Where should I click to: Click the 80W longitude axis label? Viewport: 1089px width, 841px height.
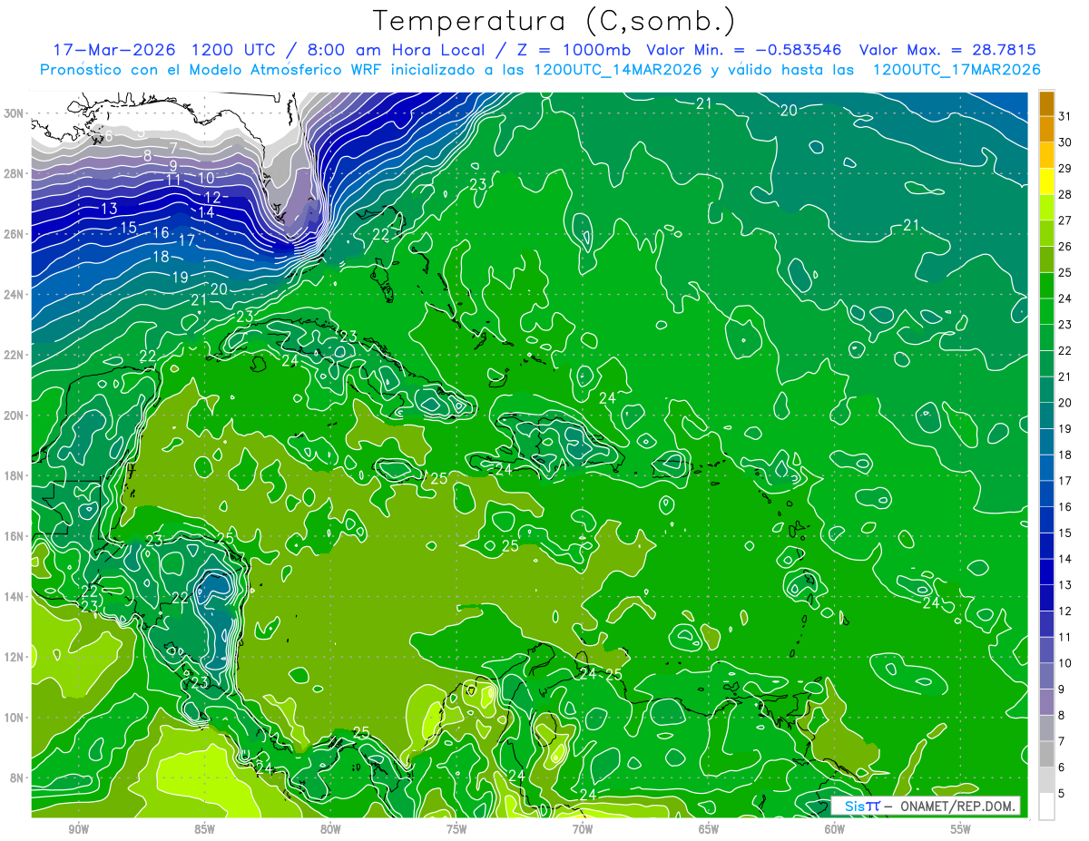click(x=330, y=829)
